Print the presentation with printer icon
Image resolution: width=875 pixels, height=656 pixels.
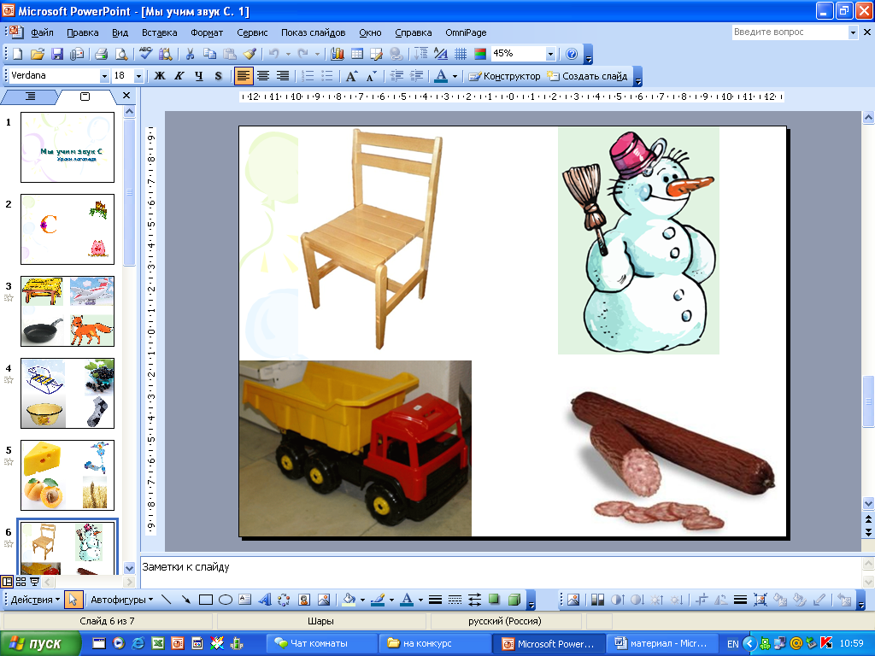pos(101,54)
